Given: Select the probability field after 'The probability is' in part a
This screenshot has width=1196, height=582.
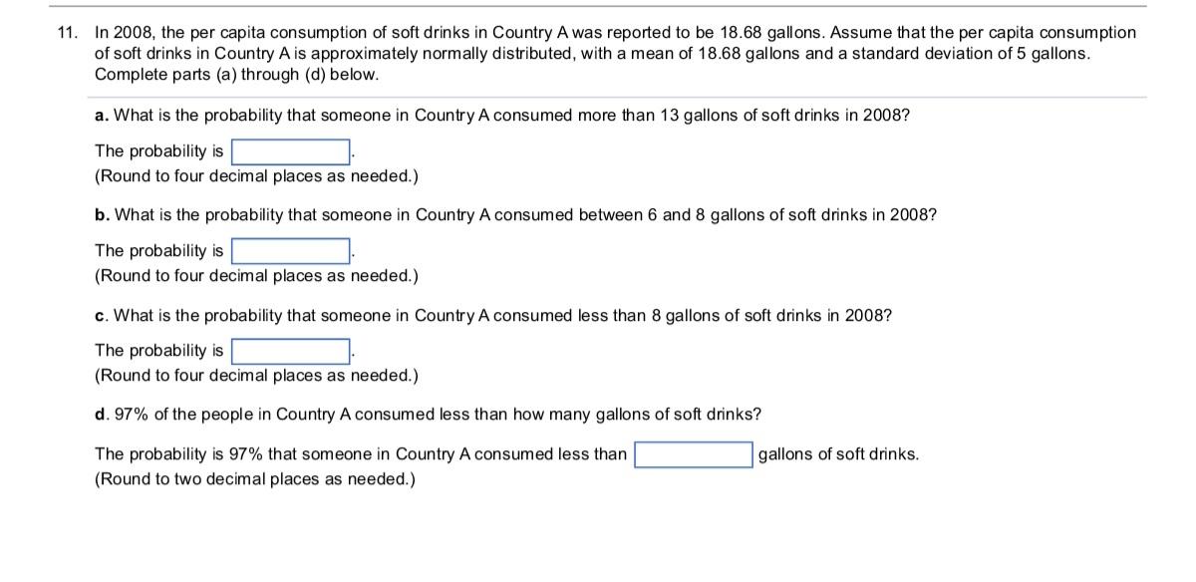Looking at the screenshot, I should coord(289,150).
